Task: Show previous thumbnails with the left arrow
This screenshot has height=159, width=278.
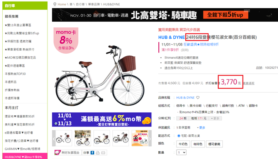Action: click(54, 138)
